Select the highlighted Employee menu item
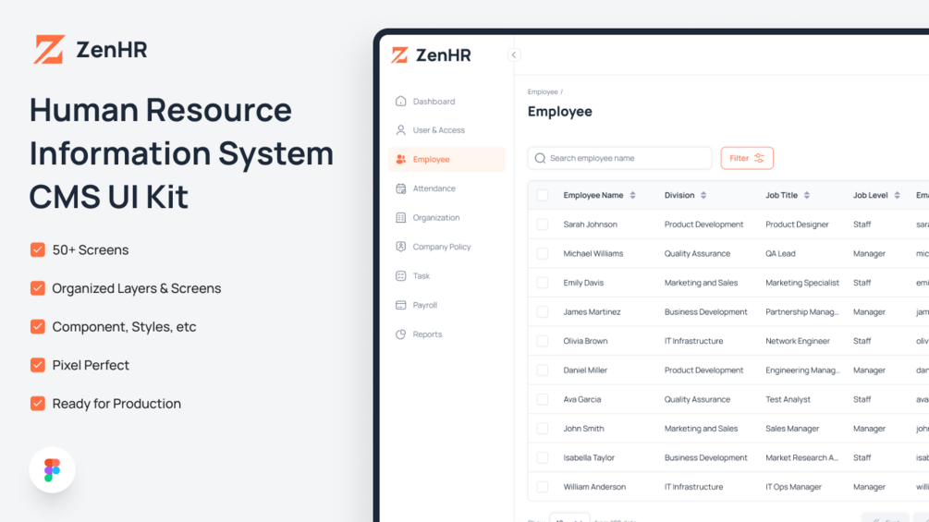The width and height of the screenshot is (929, 522). [x=446, y=159]
